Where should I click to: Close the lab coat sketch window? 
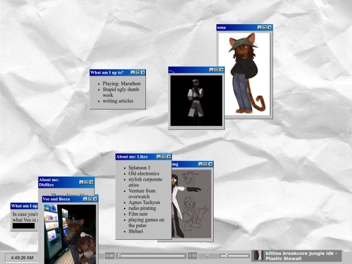pos(211,164)
